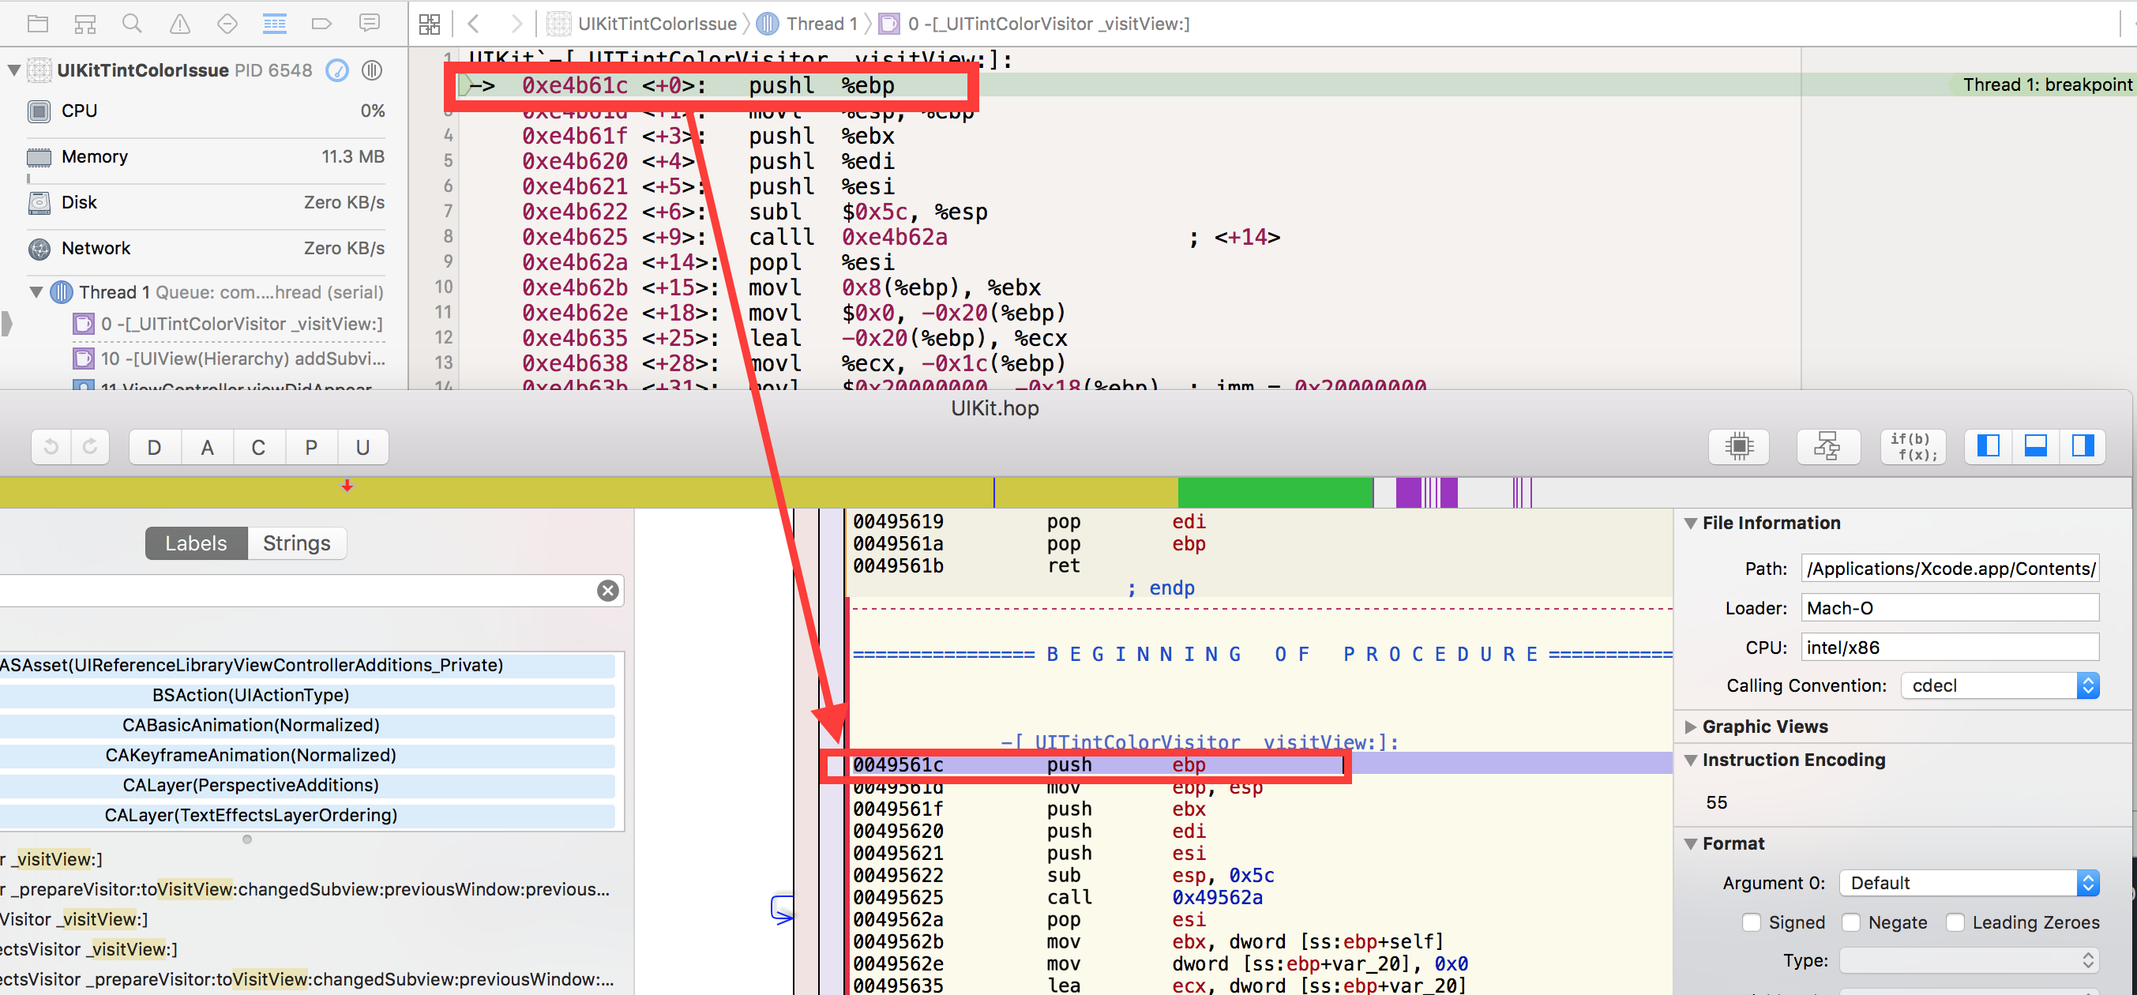
Task: Switch to the Strings tab
Action: pyautogui.click(x=296, y=543)
